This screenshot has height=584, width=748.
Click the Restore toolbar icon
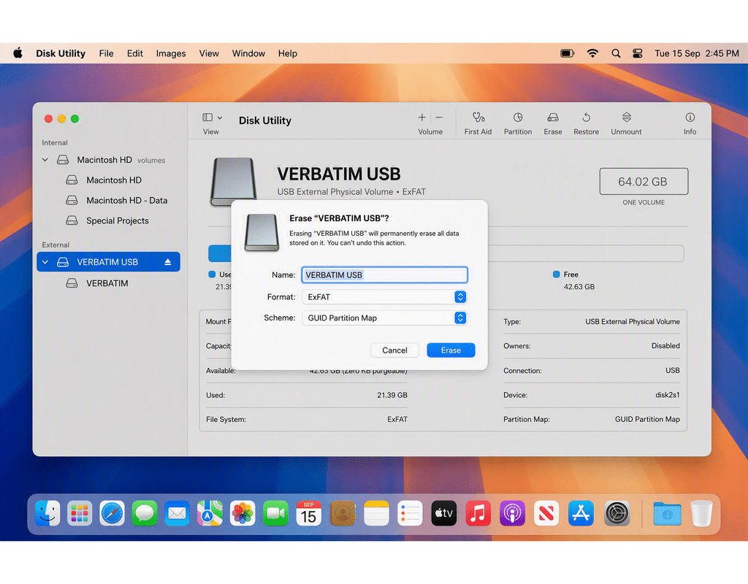click(587, 118)
